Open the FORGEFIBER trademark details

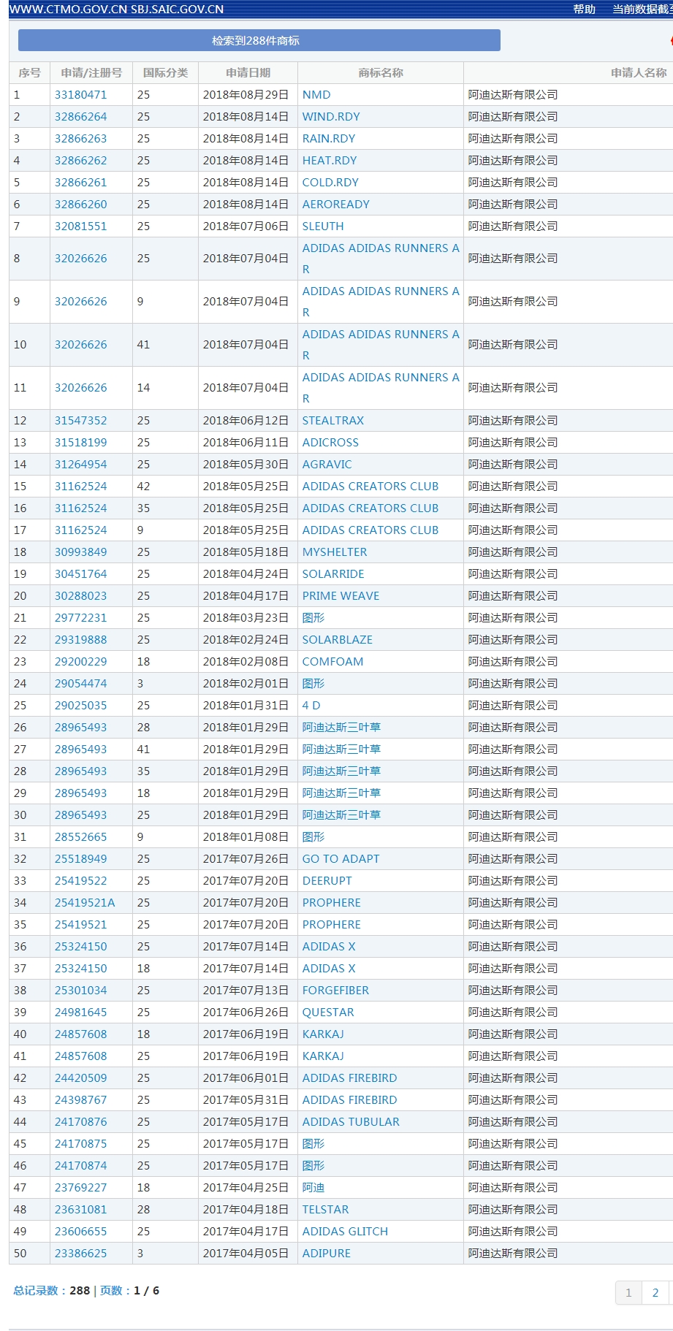click(x=335, y=991)
